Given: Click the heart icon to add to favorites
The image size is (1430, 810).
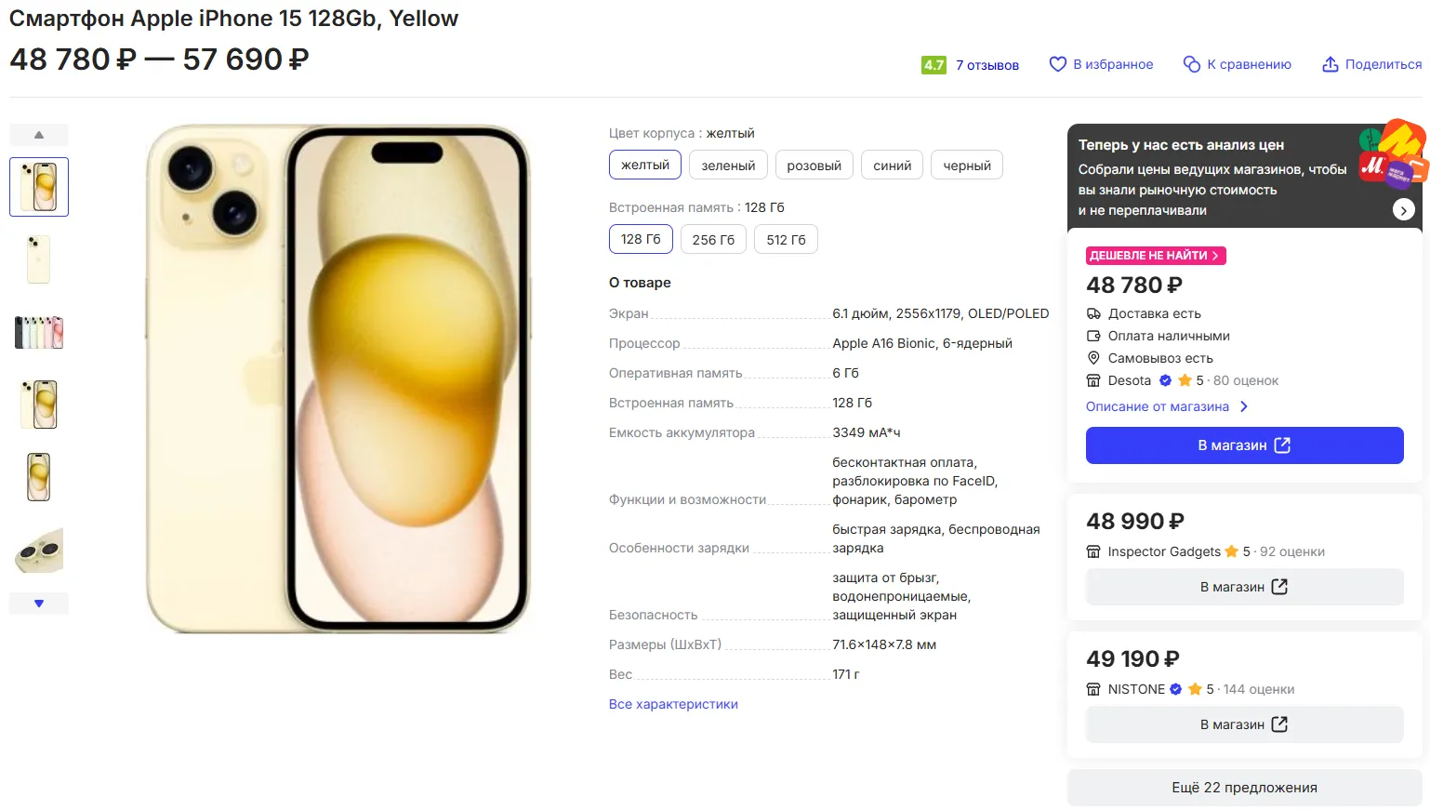Looking at the screenshot, I should click(x=1057, y=64).
